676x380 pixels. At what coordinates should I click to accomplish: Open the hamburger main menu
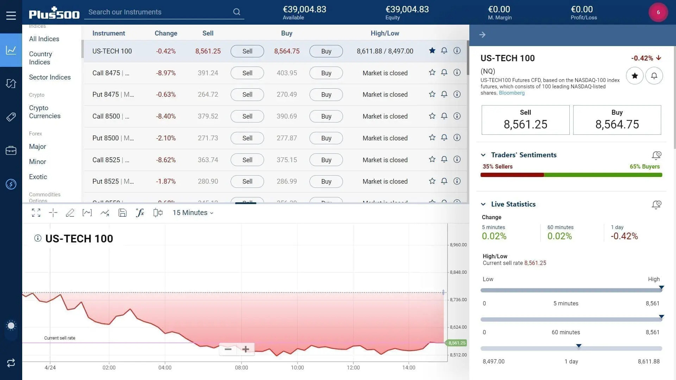tap(11, 15)
